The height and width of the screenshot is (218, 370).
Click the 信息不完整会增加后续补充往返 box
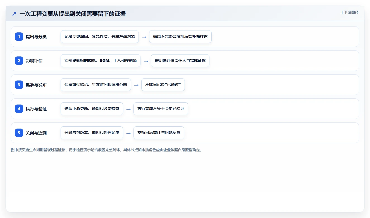tap(180, 37)
